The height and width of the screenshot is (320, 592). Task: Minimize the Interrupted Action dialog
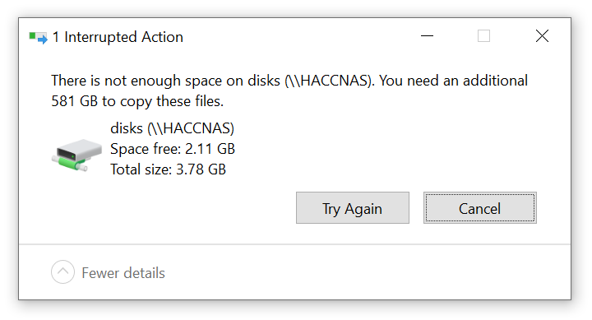click(427, 36)
